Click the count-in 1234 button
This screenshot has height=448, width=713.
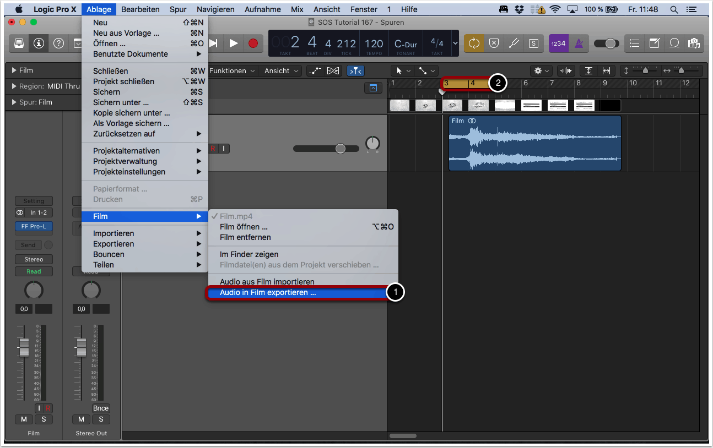[x=558, y=43]
